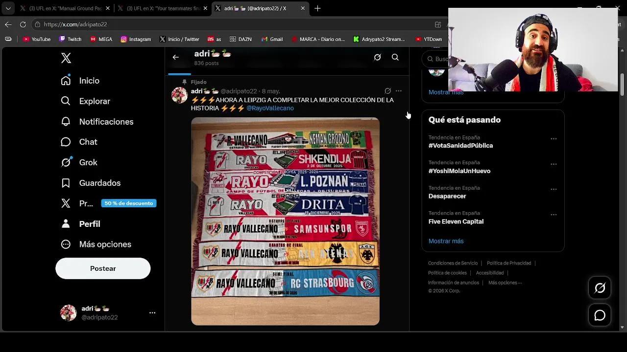The width and height of the screenshot is (627, 352).
Task: Click the browser back button
Action: click(x=8, y=24)
